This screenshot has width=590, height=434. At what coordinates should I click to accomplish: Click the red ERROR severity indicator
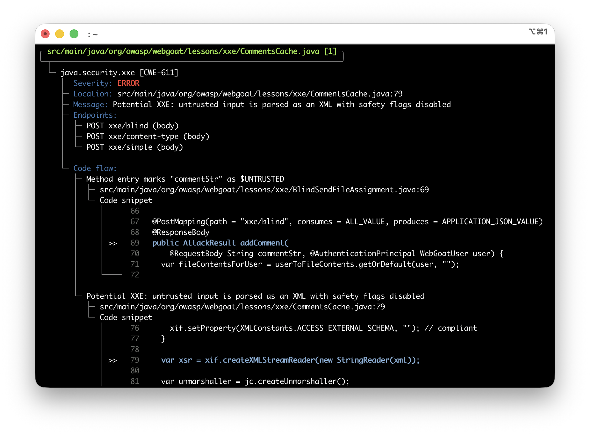coord(129,83)
